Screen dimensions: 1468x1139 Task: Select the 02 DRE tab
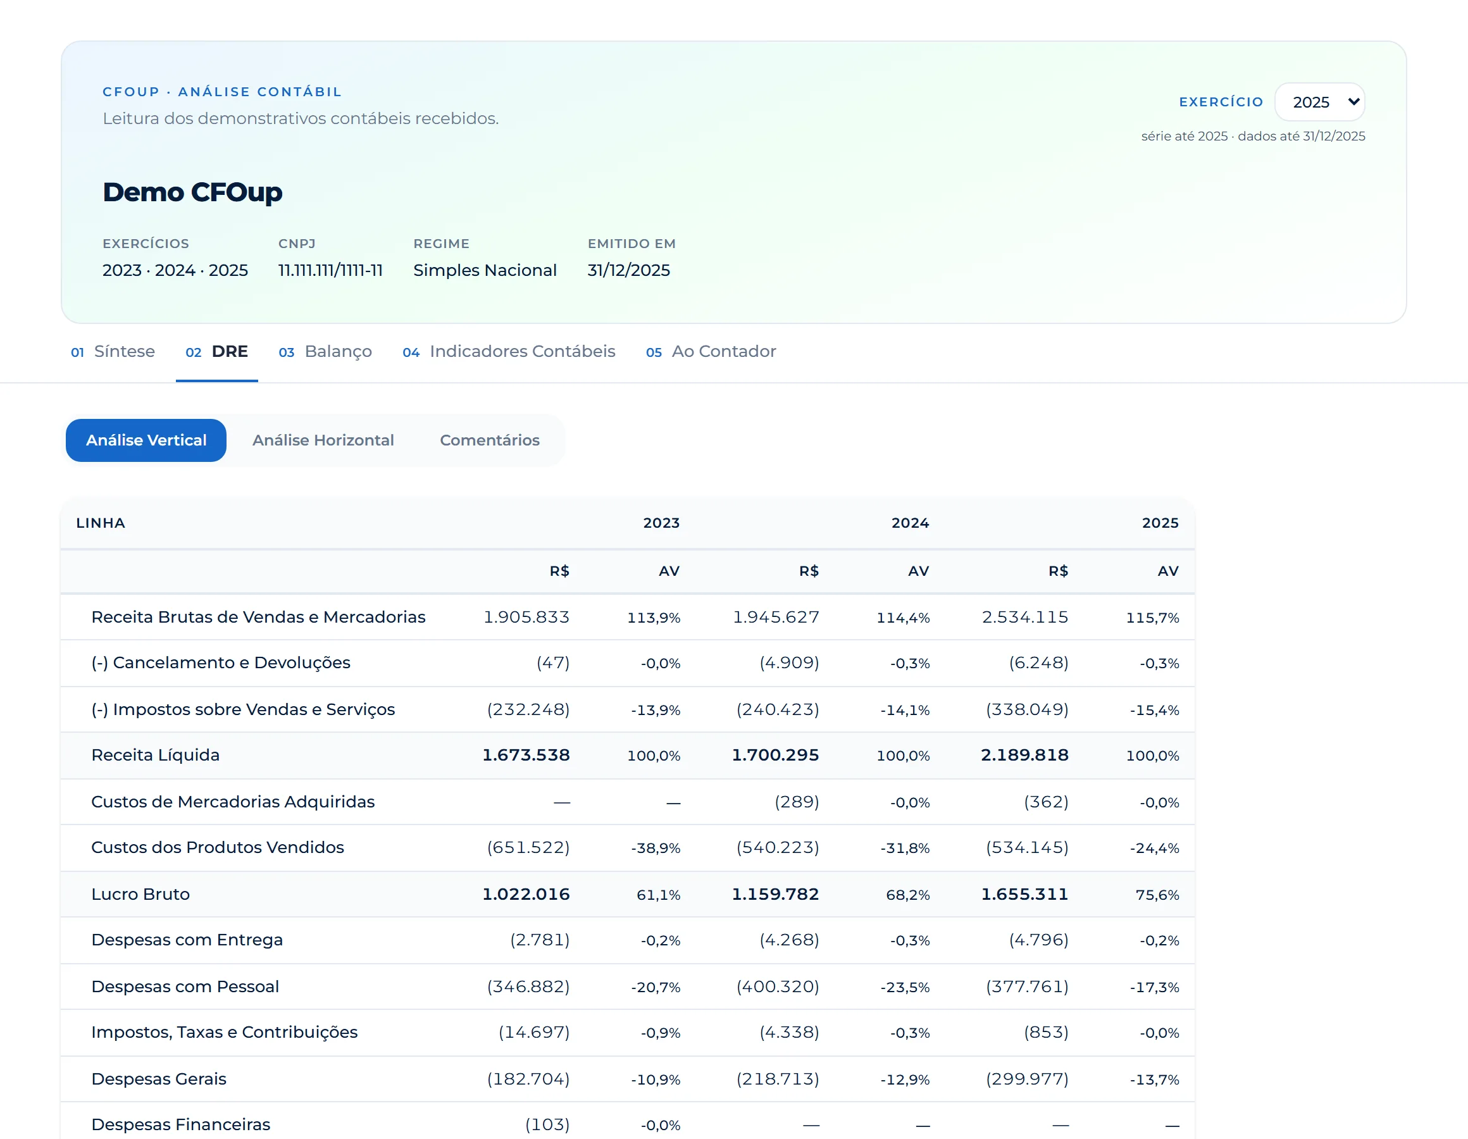pyautogui.click(x=216, y=352)
